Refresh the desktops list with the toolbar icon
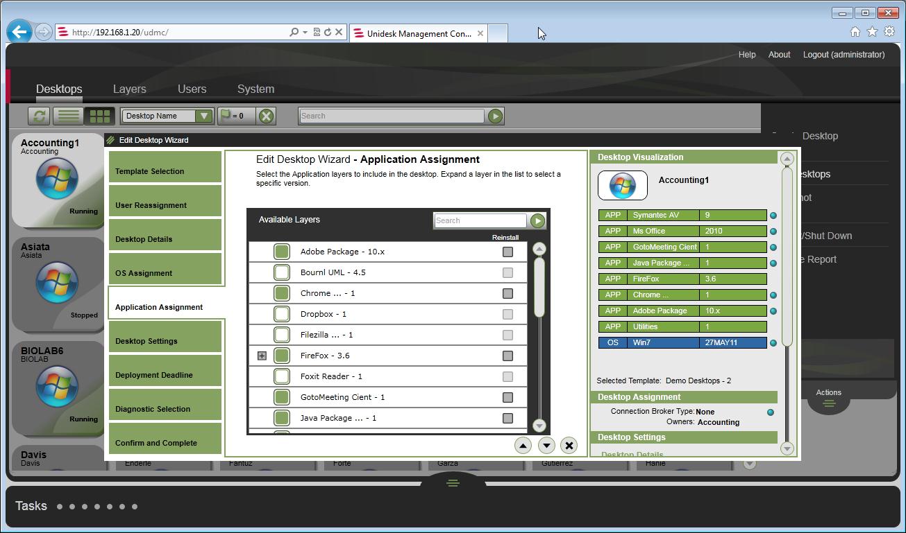This screenshot has width=906, height=533. [x=40, y=116]
